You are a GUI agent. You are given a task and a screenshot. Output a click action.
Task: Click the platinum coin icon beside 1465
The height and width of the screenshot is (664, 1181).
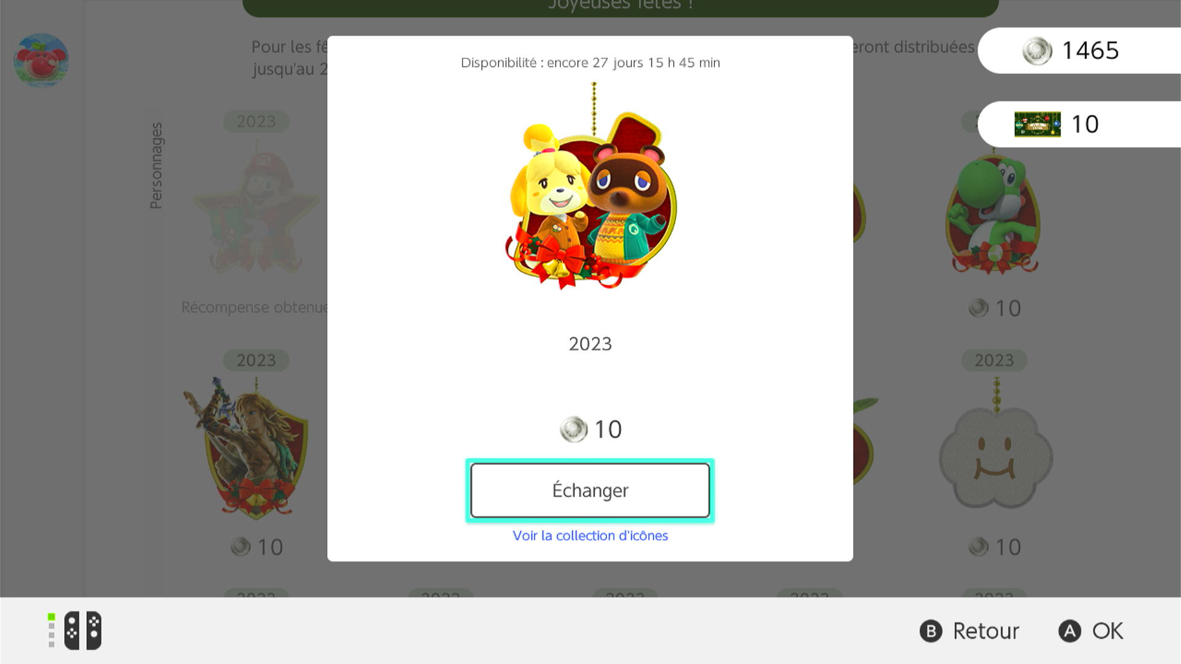pos(1037,50)
